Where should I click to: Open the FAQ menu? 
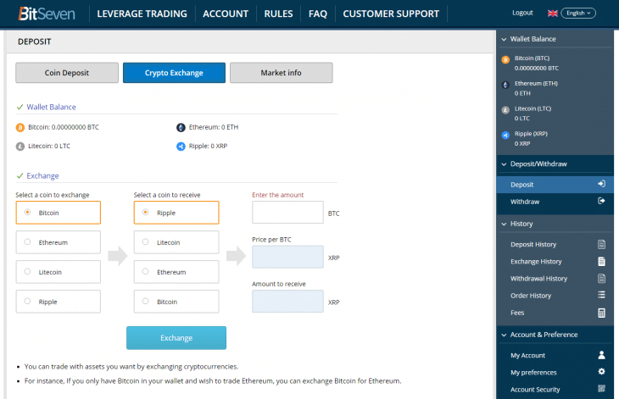(318, 14)
